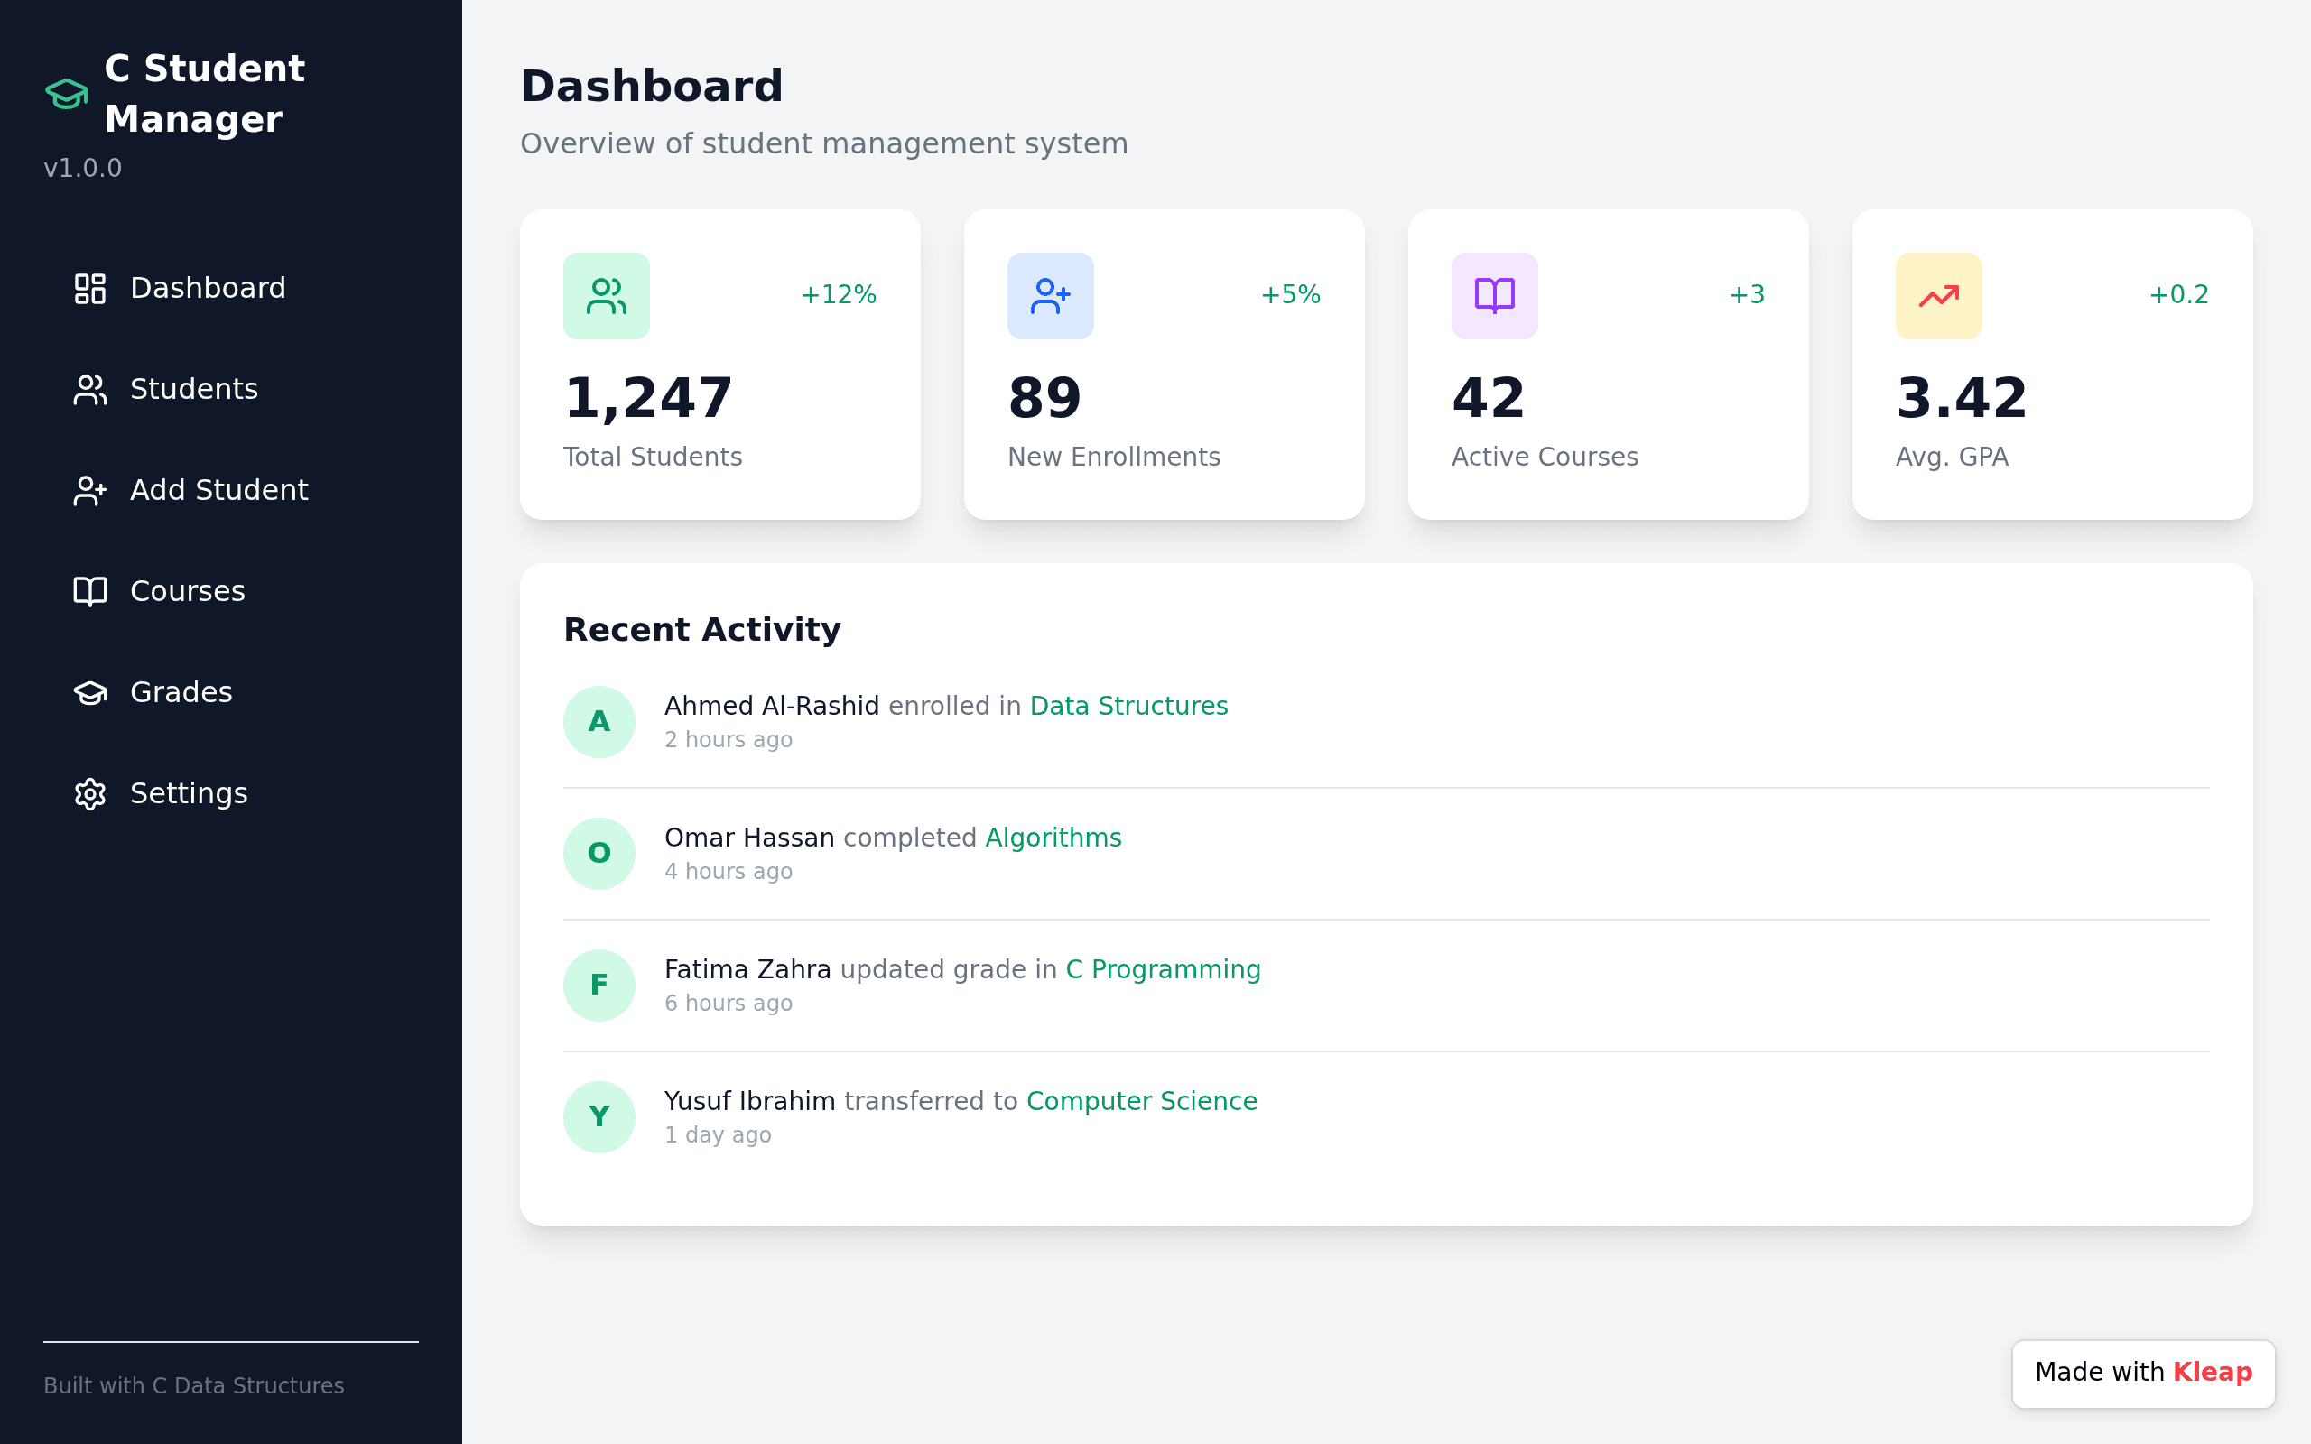Click the Courses book icon in sidebar

pyautogui.click(x=89, y=591)
